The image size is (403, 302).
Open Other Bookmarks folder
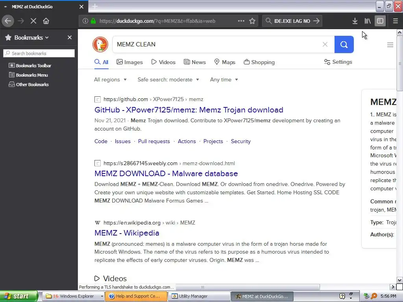tap(29, 85)
